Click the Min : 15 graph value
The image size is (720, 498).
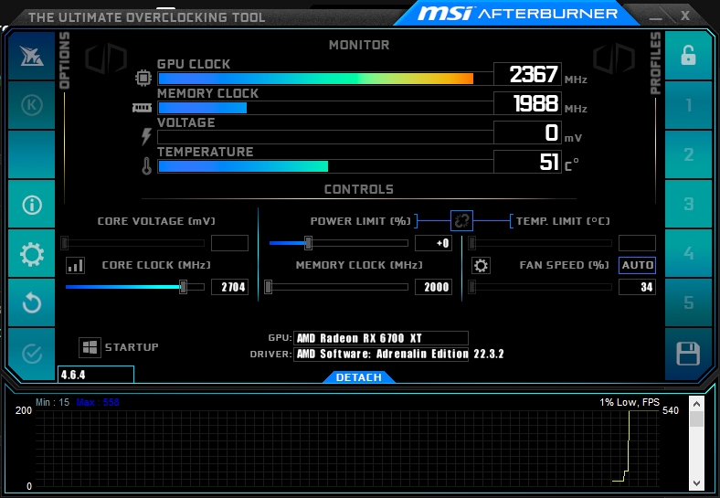(x=52, y=402)
